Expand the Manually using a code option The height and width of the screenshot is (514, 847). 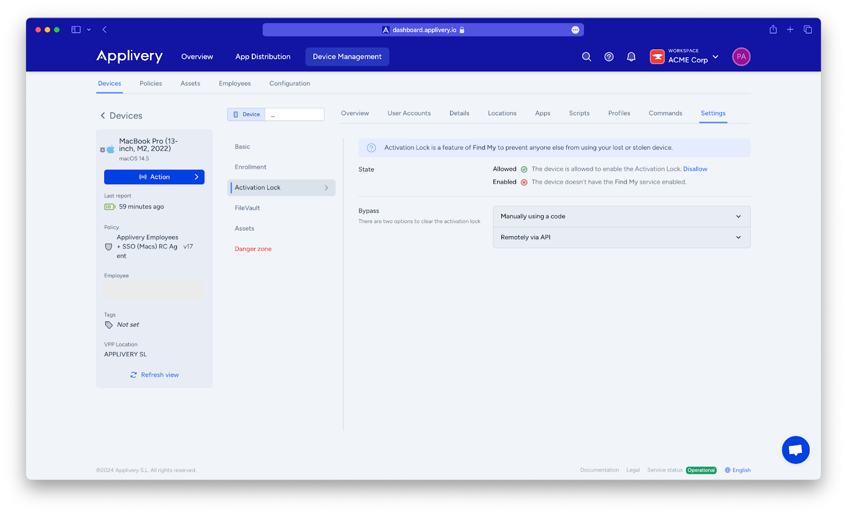click(x=621, y=217)
